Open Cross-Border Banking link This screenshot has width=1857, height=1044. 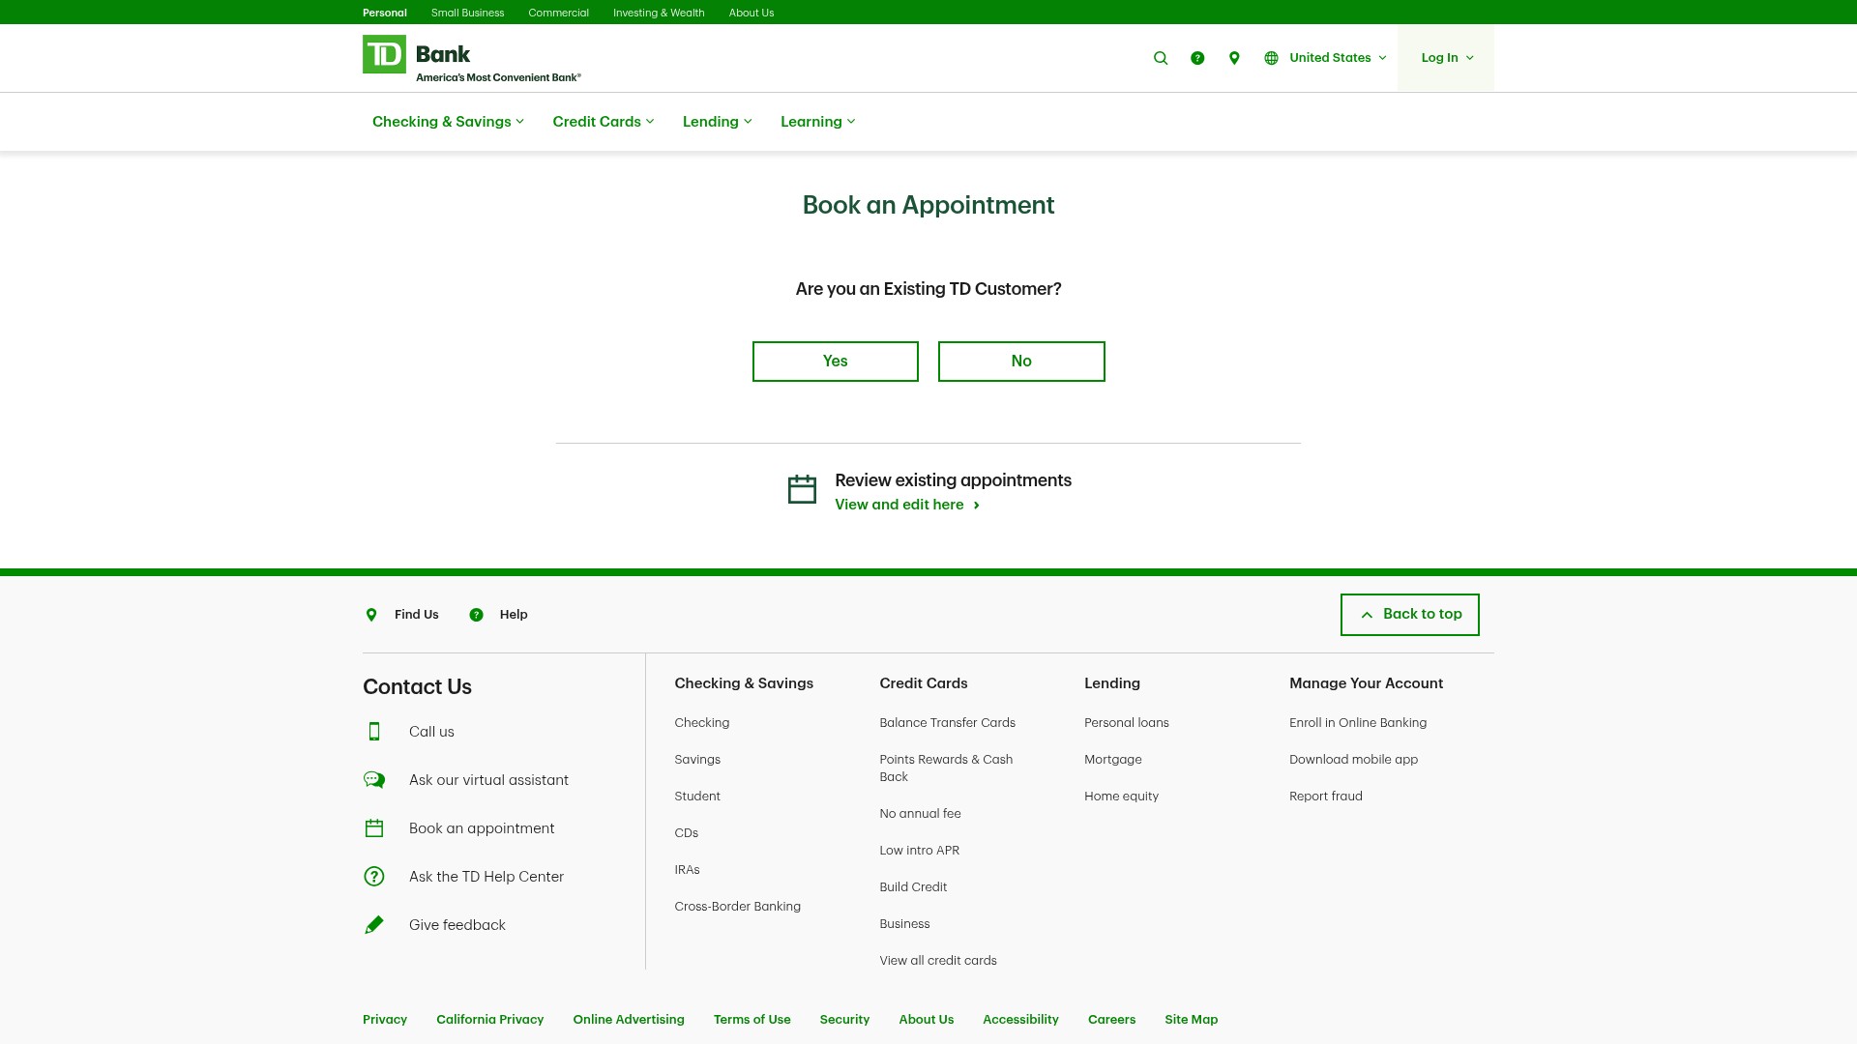(738, 907)
